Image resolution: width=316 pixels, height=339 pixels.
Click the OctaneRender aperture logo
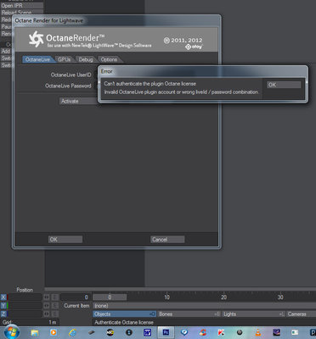[x=37, y=39]
